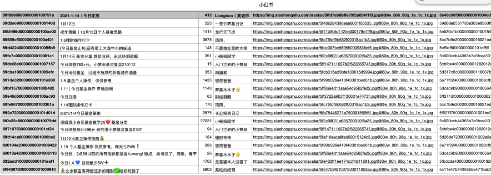
Task: Select ID cell 5ffcba19000000000100​9efc
Action: click(29, 72)
